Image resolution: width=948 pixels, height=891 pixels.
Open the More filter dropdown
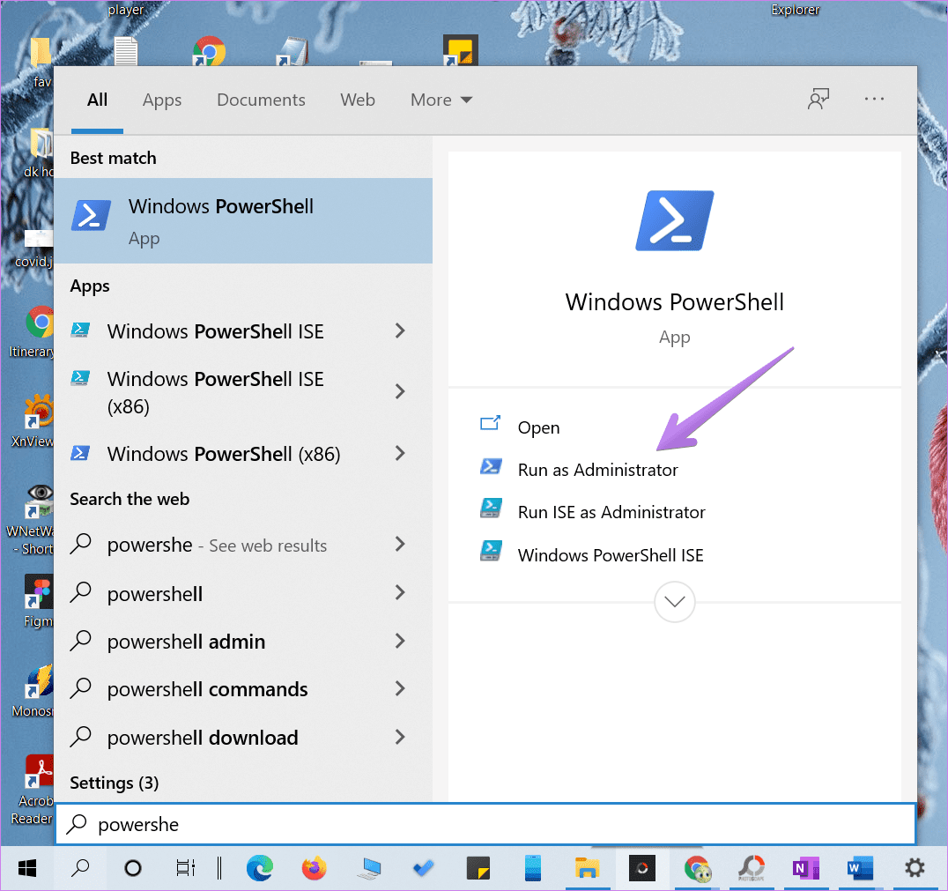pyautogui.click(x=441, y=100)
